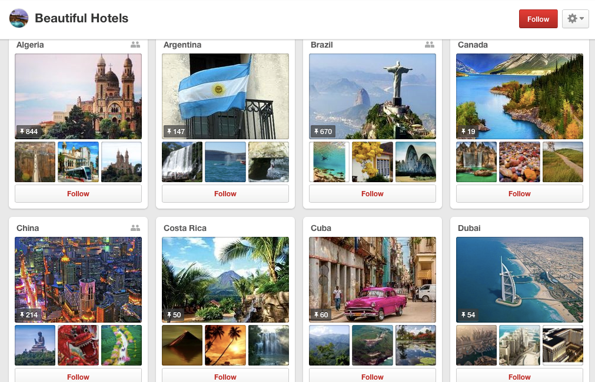595x382 pixels.
Task: Open the Argentina flag cover image
Action: tap(225, 96)
